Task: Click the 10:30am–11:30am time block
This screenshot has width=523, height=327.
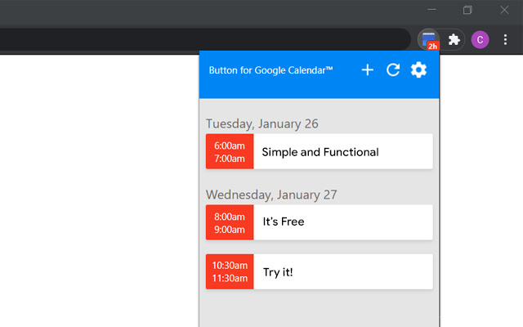Action: [230, 271]
